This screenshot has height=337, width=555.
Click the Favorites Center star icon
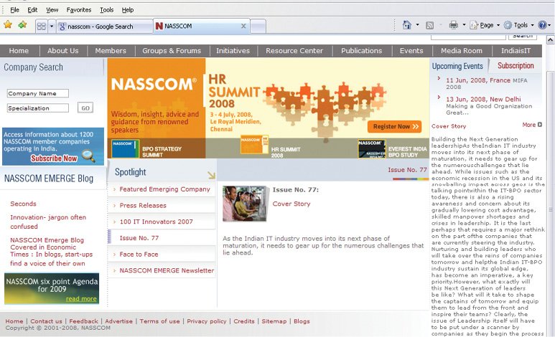coord(8,25)
